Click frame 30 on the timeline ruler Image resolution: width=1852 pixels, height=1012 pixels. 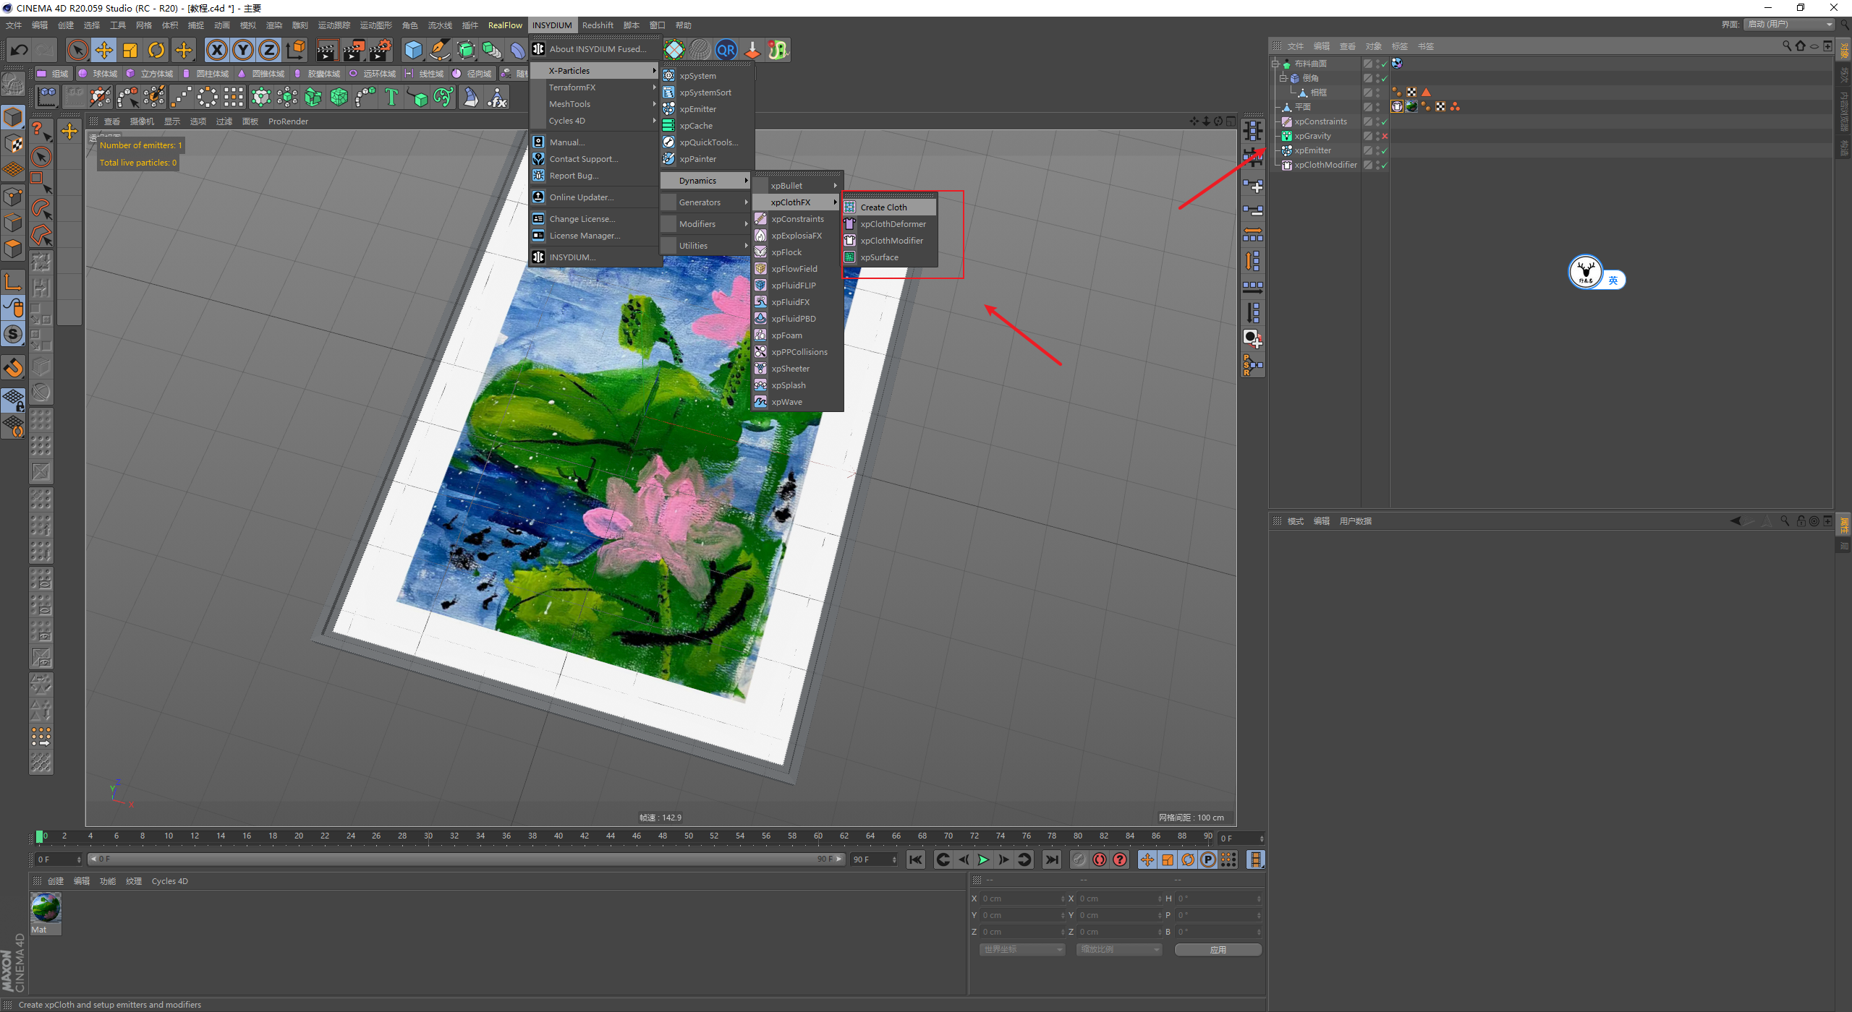(x=428, y=836)
